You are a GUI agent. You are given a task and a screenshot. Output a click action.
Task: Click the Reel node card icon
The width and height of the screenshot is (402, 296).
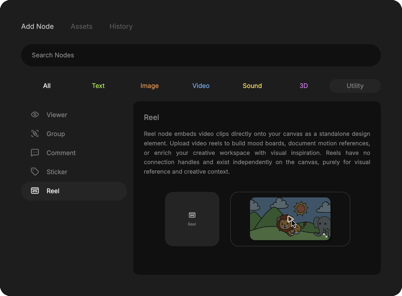tap(192, 215)
